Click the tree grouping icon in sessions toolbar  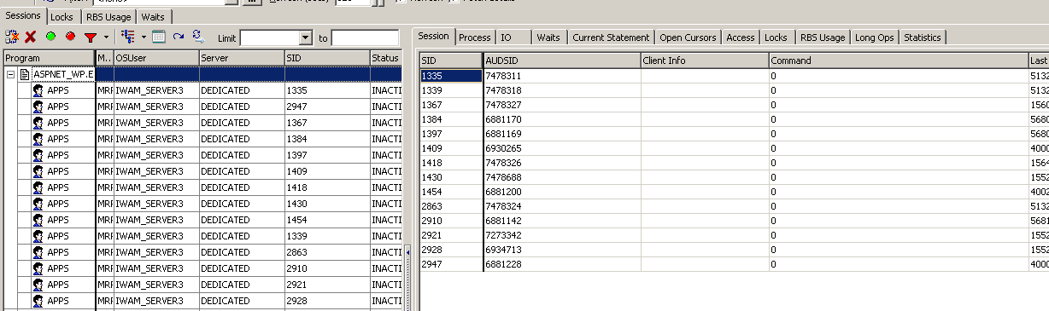point(128,37)
